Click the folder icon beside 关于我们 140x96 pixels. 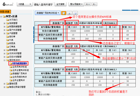(x=7, y=20)
